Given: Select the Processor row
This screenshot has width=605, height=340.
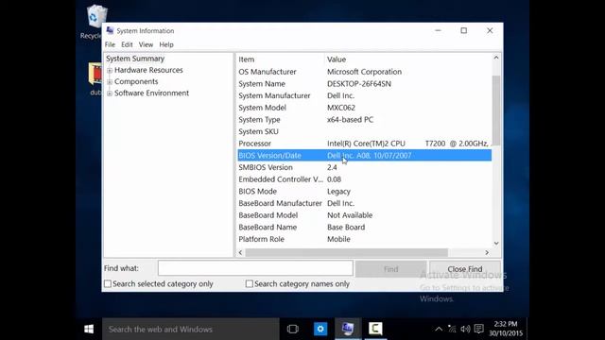Looking at the screenshot, I should point(364,144).
